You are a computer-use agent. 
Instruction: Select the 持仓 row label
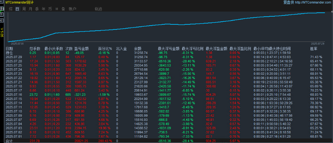tap(9, 53)
